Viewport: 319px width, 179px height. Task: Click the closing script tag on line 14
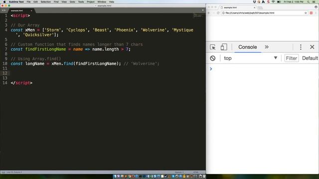pyautogui.click(x=21, y=83)
